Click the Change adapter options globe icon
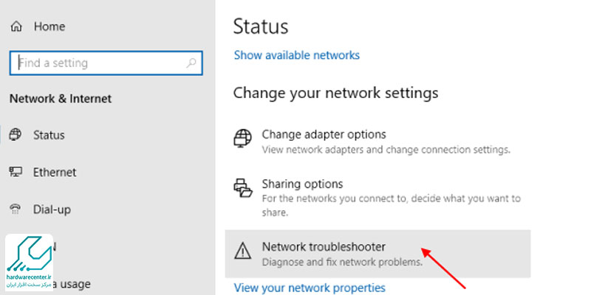The height and width of the screenshot is (295, 591). click(243, 139)
